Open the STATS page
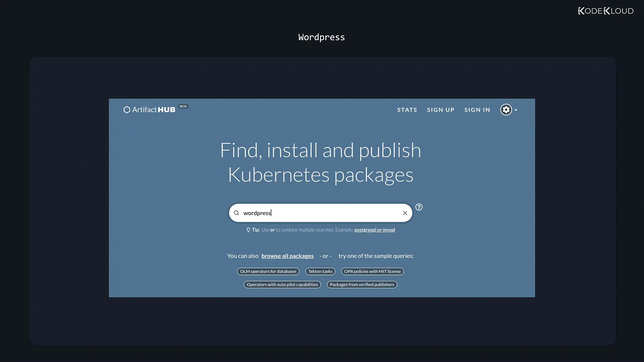Image resolution: width=644 pixels, height=362 pixels. click(x=407, y=110)
